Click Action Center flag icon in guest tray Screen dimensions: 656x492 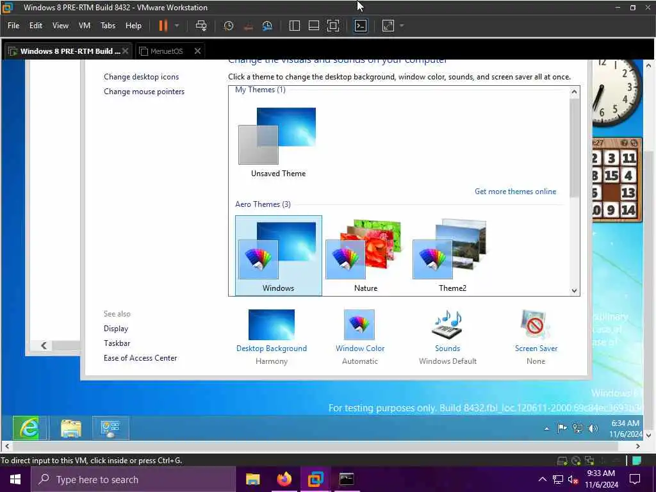click(562, 429)
